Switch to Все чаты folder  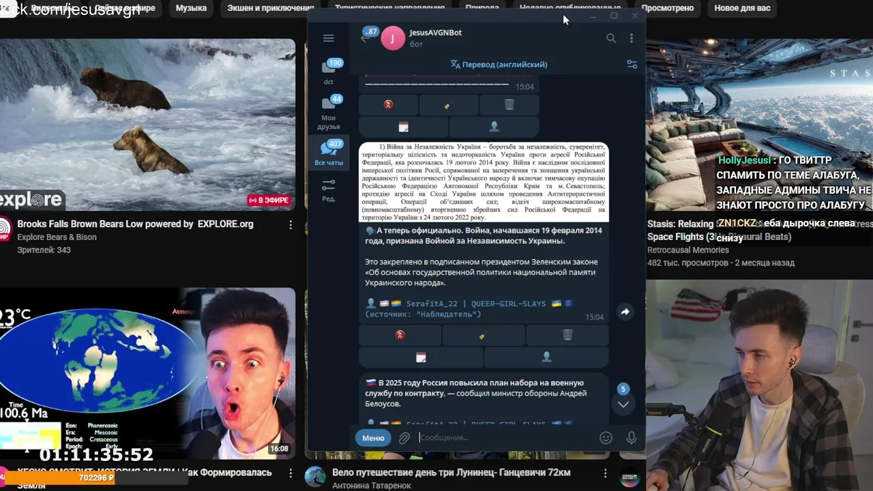tap(329, 153)
